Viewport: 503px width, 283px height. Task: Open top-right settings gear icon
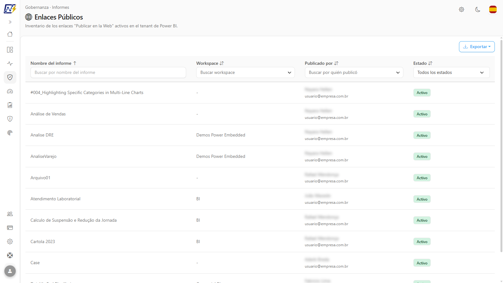tap(462, 9)
